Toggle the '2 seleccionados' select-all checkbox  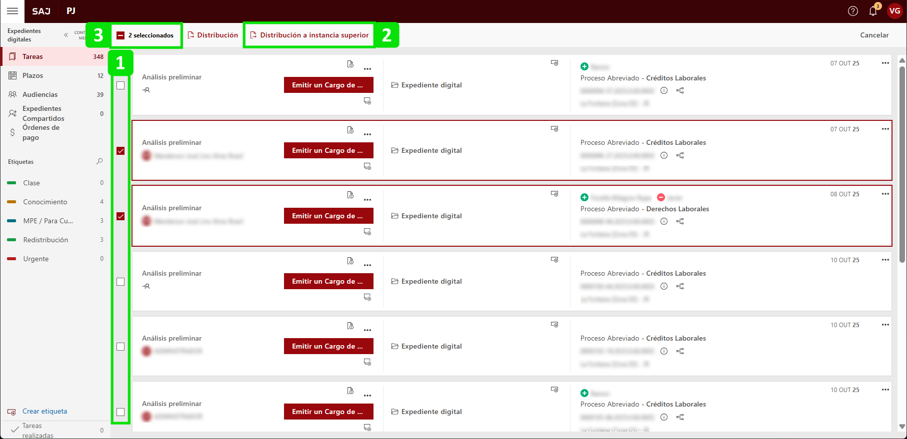tap(120, 35)
